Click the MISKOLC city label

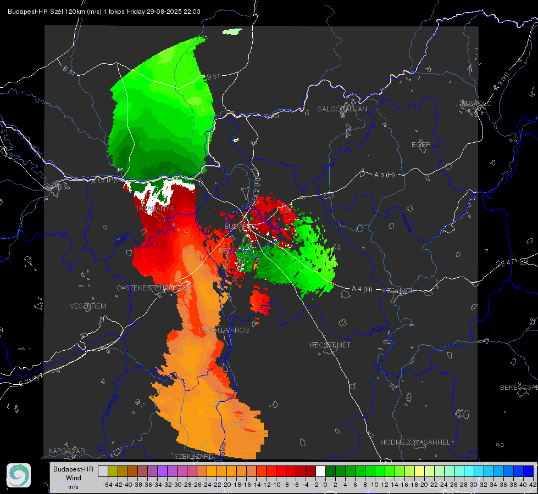click(x=476, y=103)
